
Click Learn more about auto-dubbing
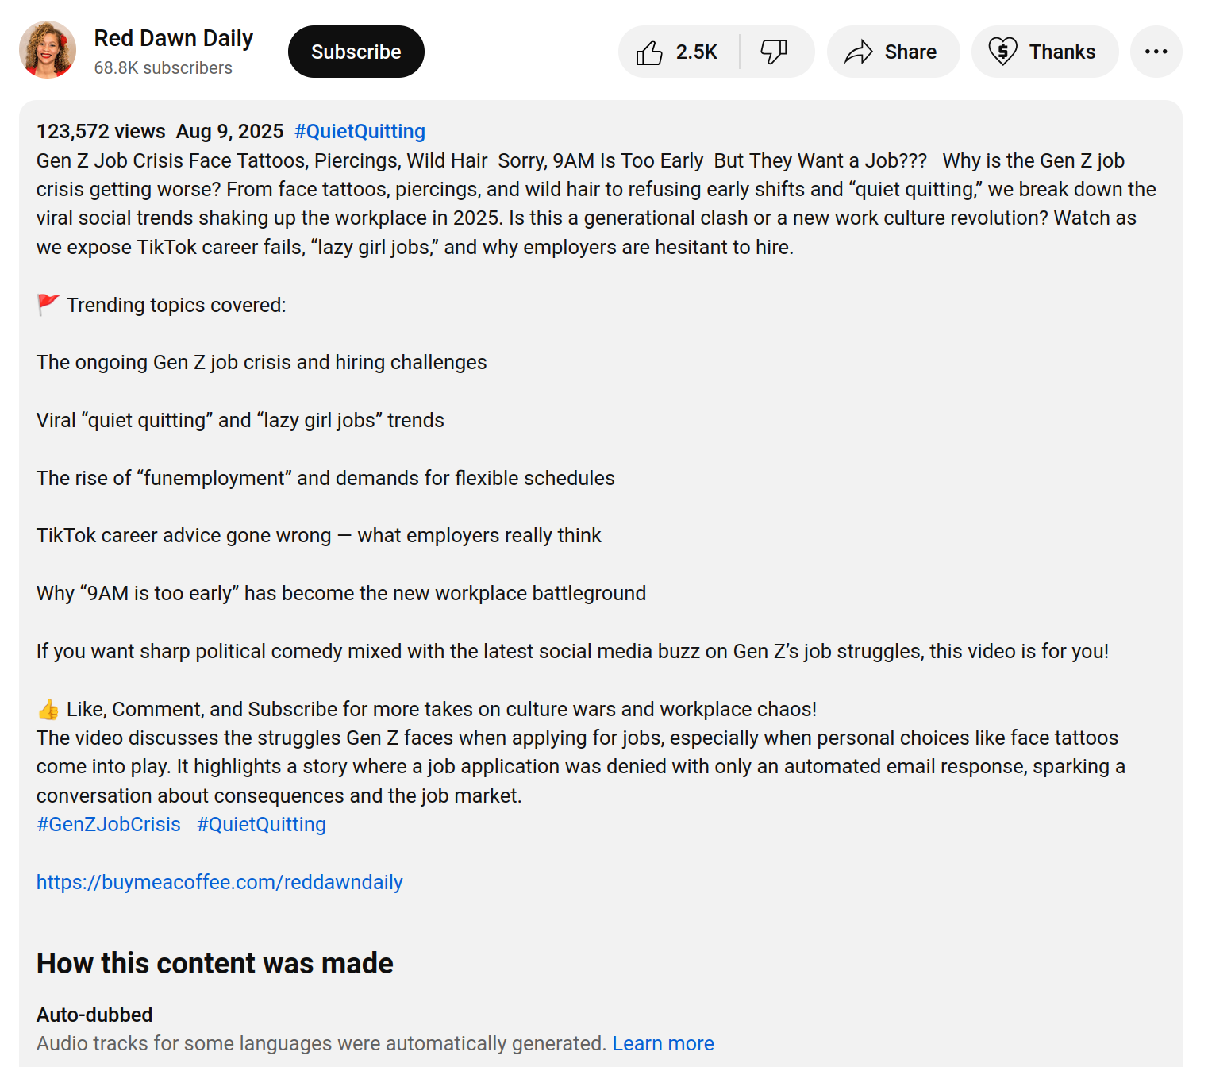(663, 1044)
